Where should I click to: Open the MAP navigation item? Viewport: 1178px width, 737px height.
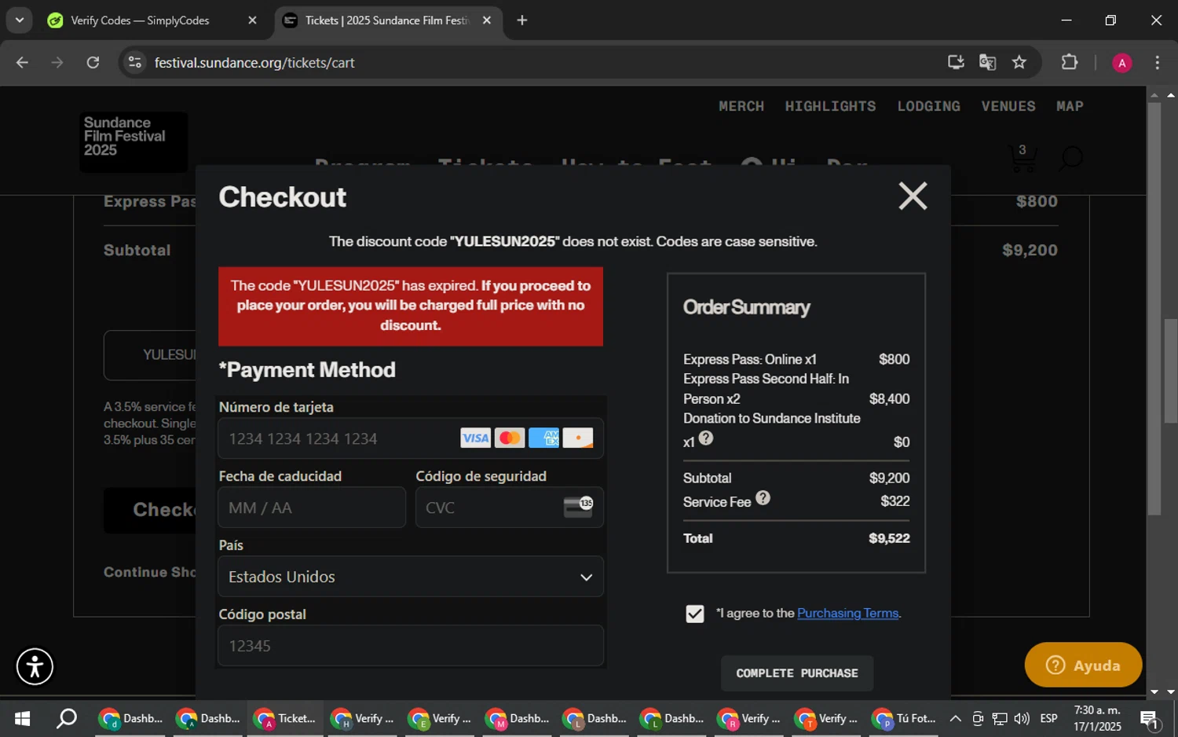[x=1070, y=106]
